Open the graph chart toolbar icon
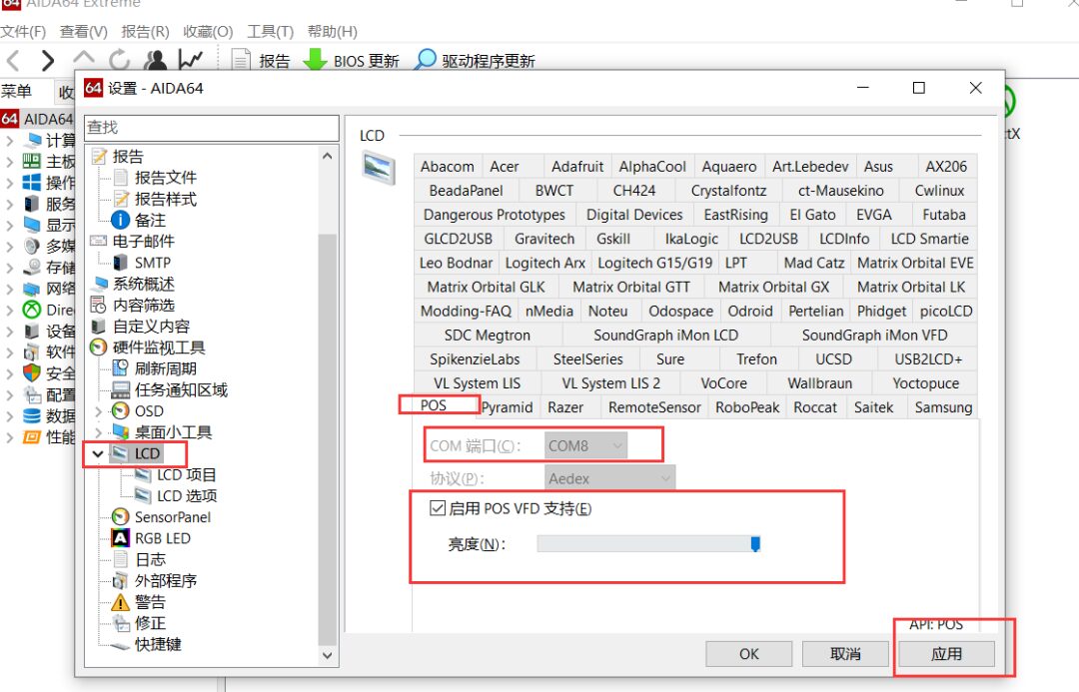The height and width of the screenshot is (692, 1079). click(x=191, y=60)
